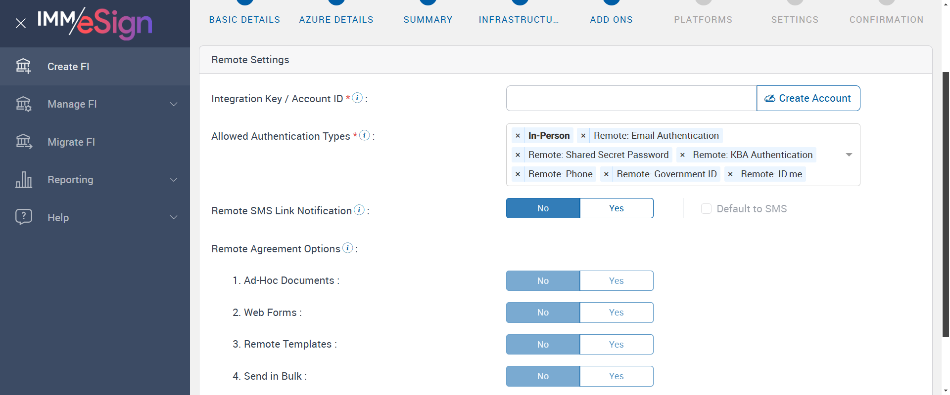
Task: Set Ad-Hoc Documents to Yes
Action: (x=616, y=281)
